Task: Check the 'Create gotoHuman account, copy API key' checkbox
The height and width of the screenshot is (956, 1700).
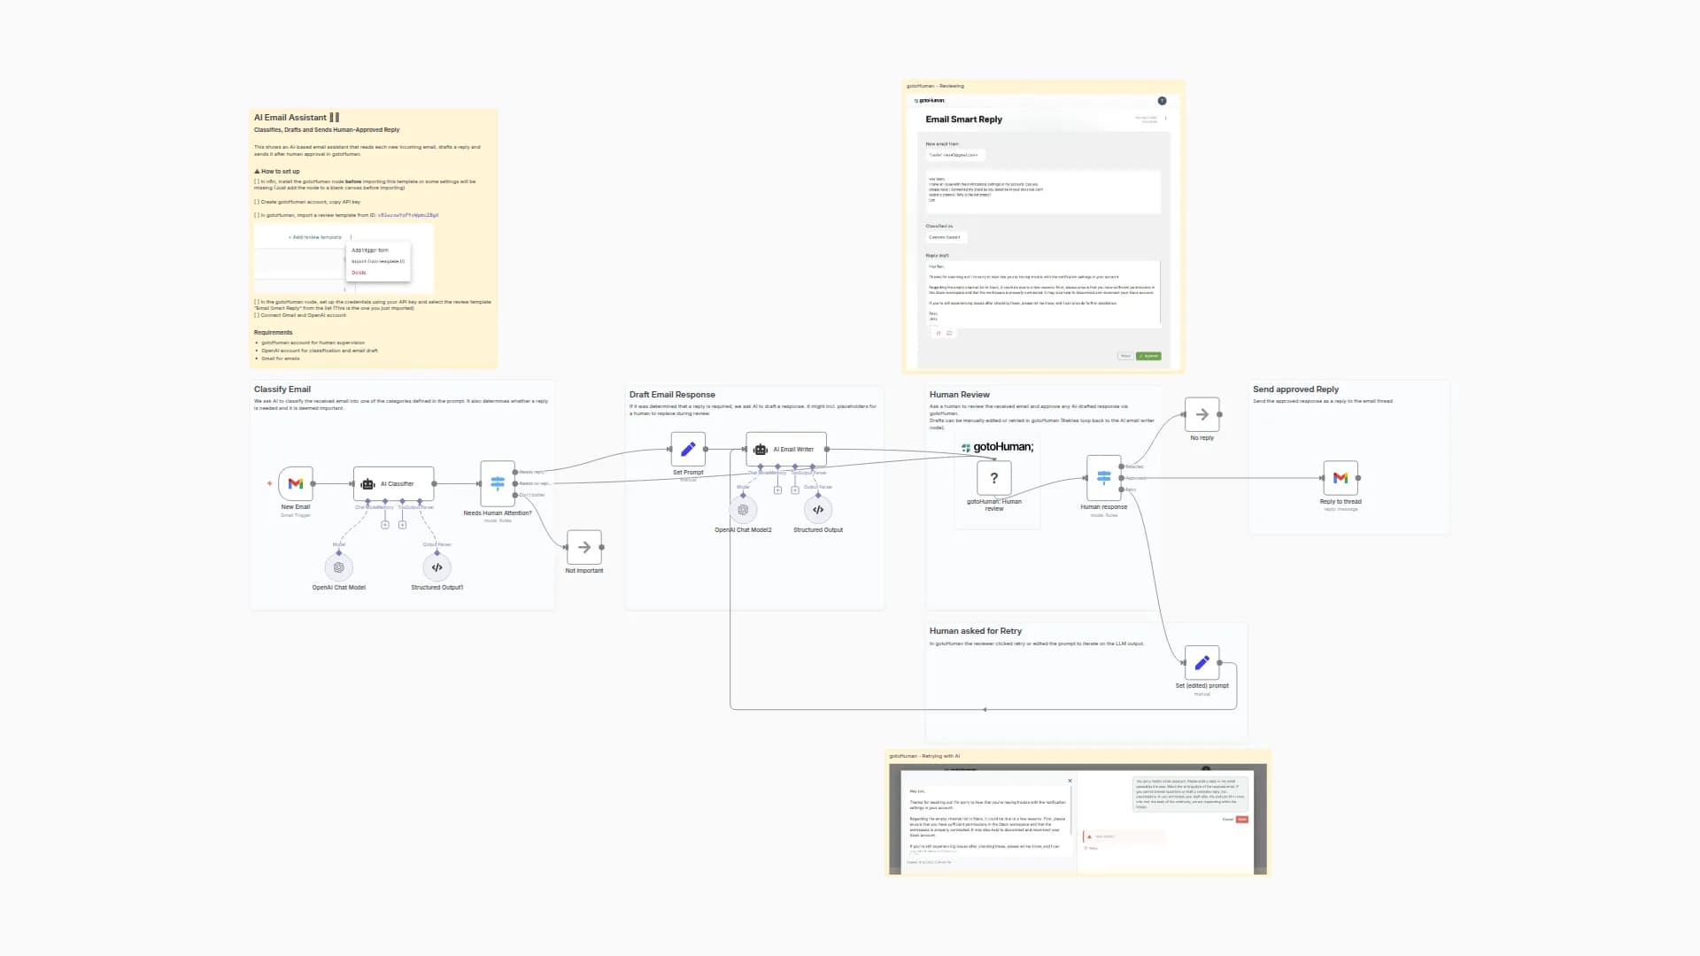Action: (x=257, y=202)
